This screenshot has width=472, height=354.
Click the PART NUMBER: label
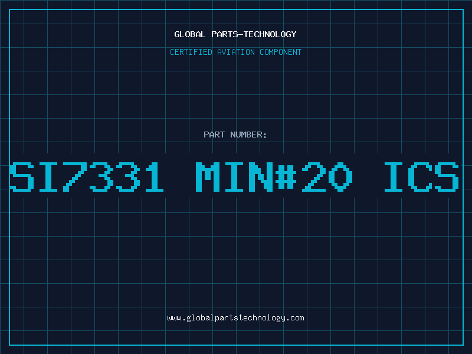[235, 135]
